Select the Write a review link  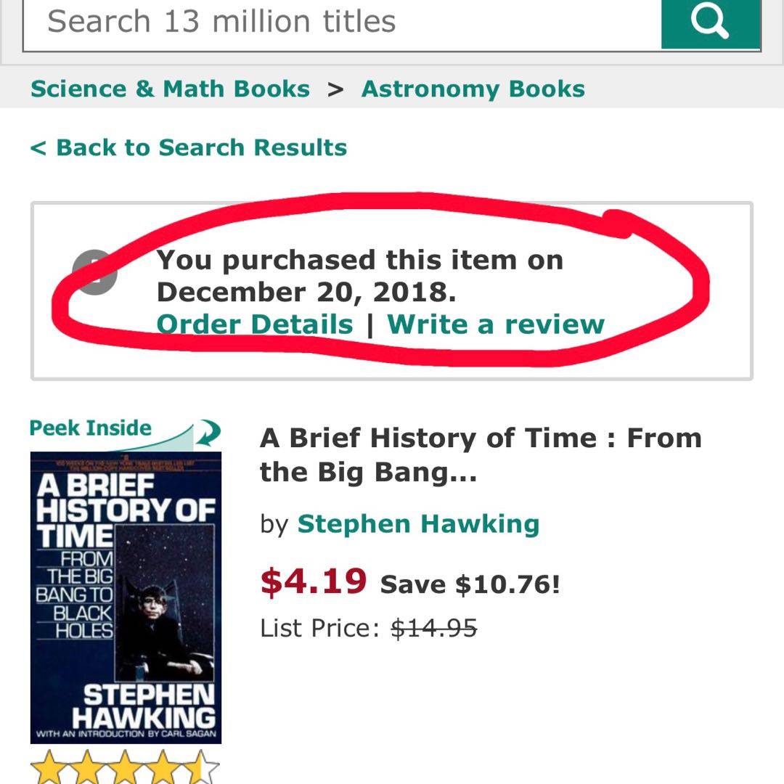tap(496, 324)
